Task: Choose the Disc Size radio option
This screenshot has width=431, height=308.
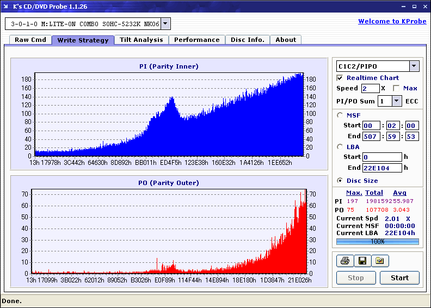Action: click(340, 181)
